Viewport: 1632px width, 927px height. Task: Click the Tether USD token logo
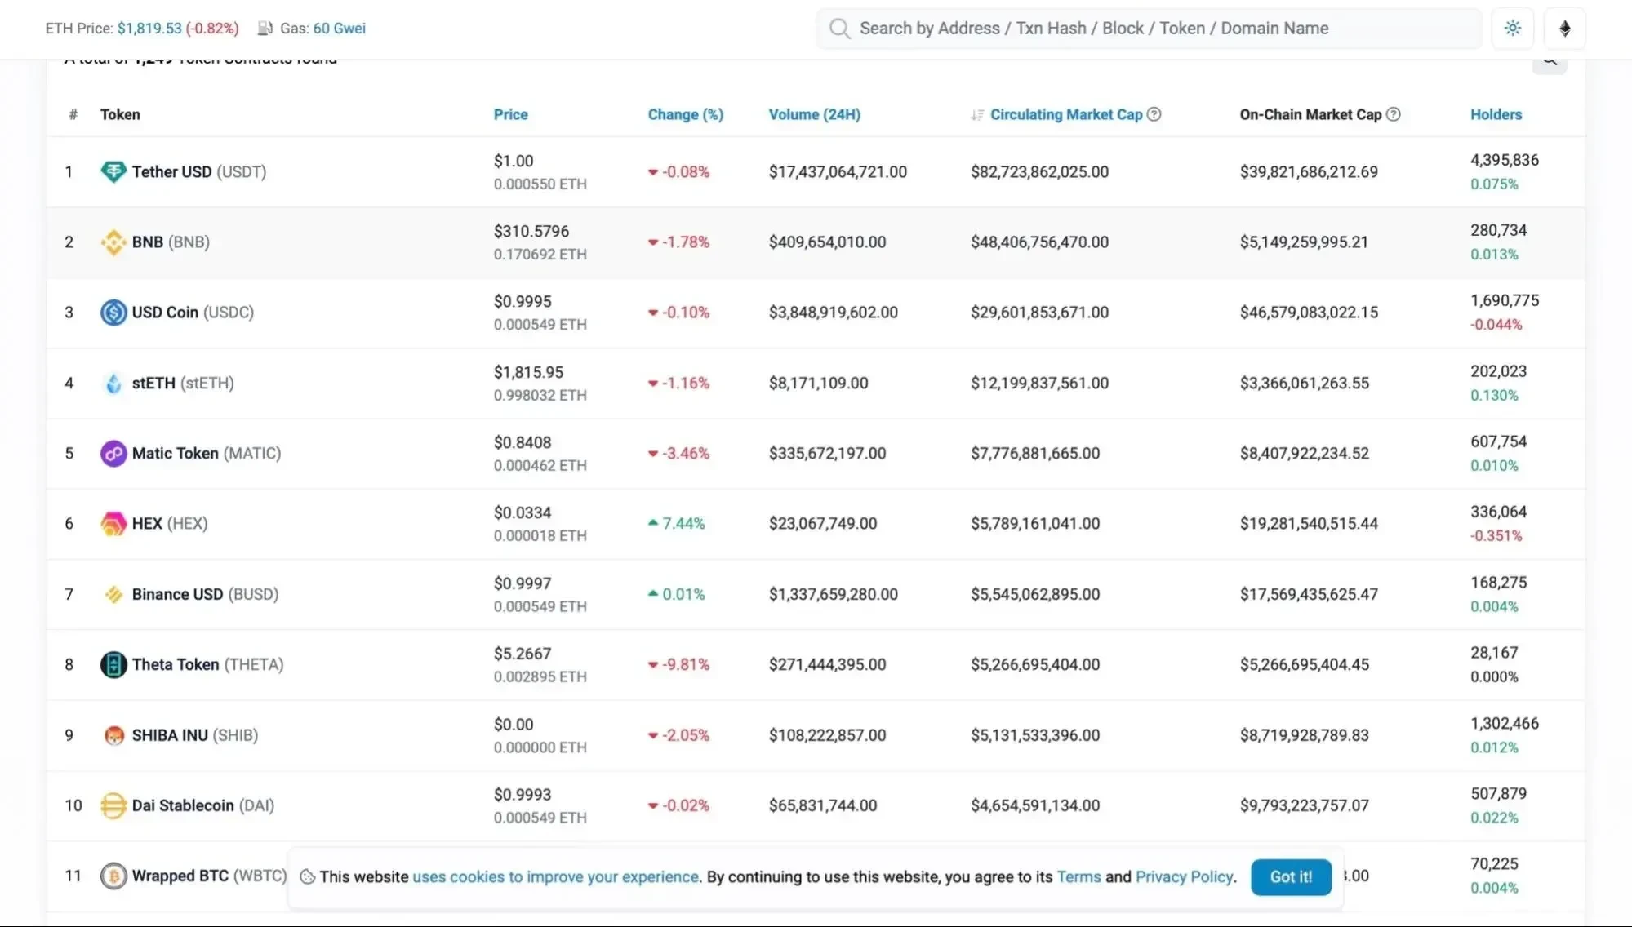[113, 172]
